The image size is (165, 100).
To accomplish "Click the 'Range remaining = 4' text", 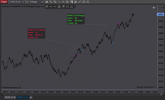I will coord(146,87).
